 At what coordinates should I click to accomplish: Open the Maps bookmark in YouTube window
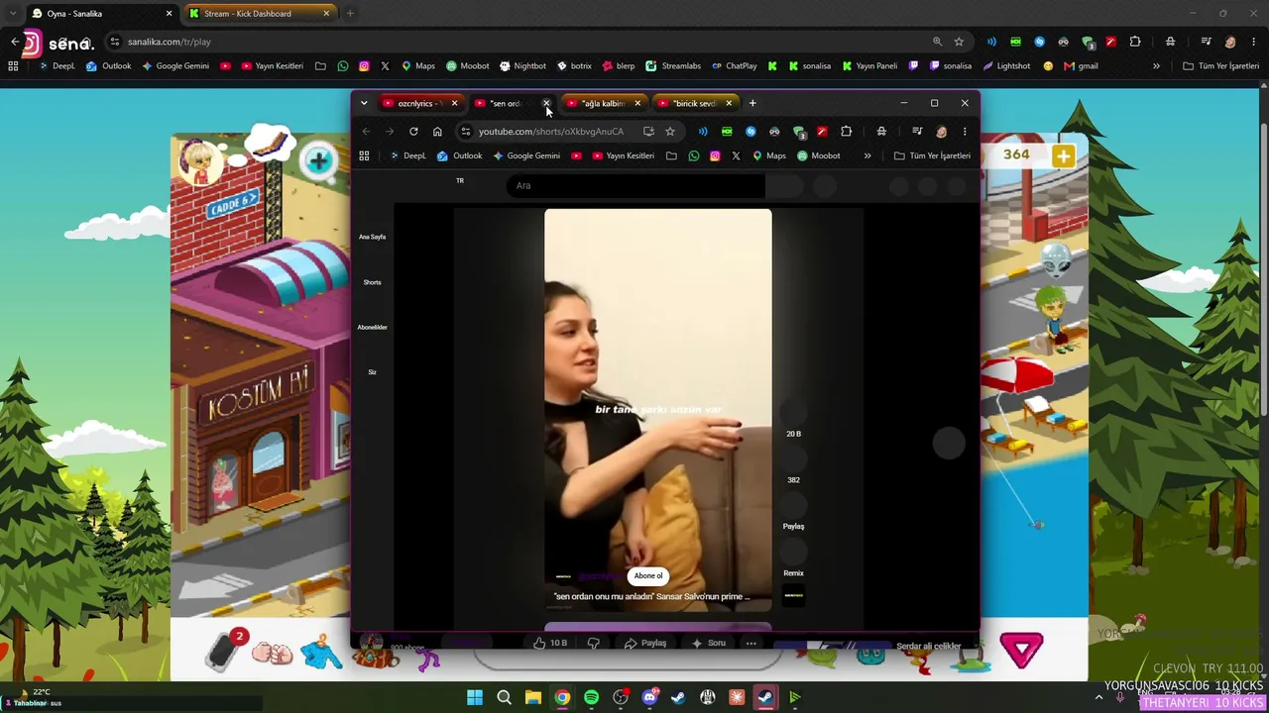768,155
